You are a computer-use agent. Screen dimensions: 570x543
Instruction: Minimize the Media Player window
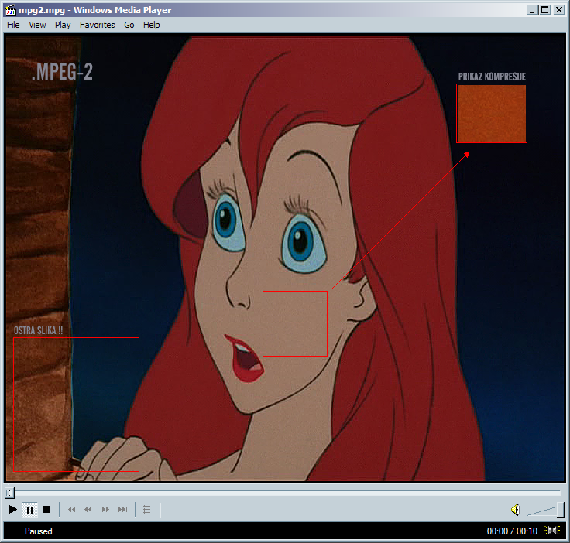pyautogui.click(x=532, y=10)
